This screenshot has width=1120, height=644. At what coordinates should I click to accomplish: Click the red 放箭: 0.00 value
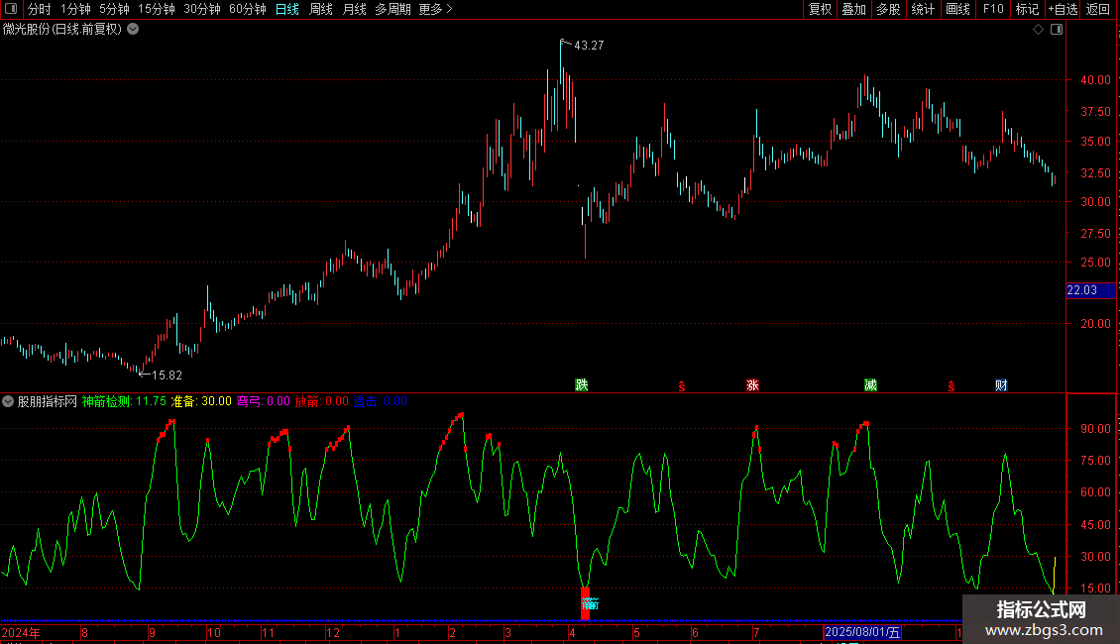point(322,401)
